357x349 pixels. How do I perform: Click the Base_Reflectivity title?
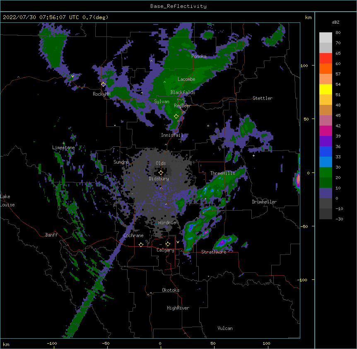click(x=178, y=6)
